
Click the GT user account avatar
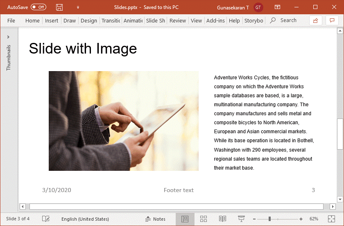(258, 7)
